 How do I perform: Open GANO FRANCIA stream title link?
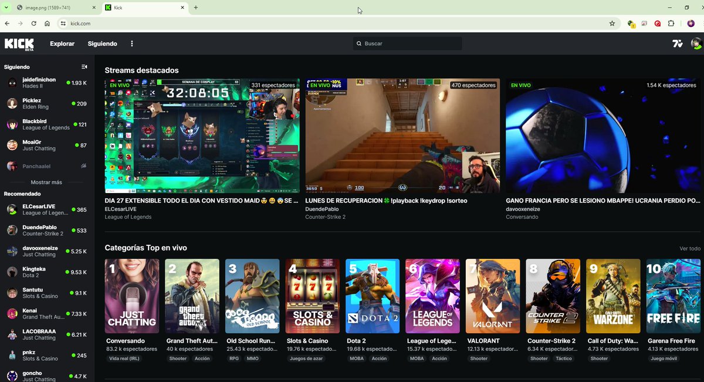pyautogui.click(x=603, y=201)
